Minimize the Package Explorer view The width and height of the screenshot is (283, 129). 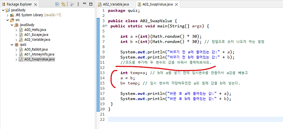pos(85,4)
